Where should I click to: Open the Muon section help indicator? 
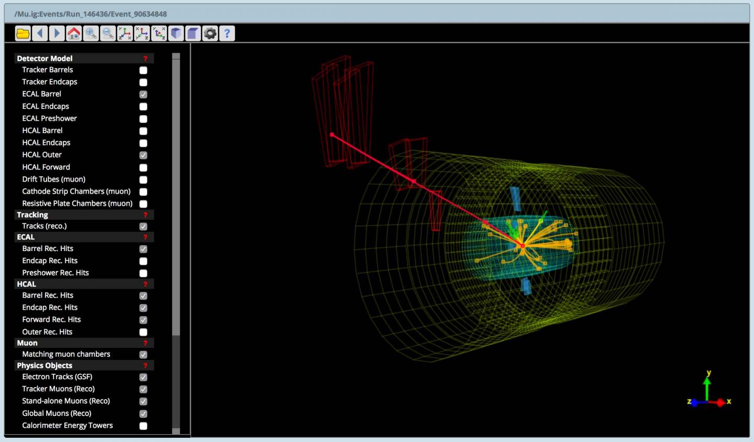[145, 343]
